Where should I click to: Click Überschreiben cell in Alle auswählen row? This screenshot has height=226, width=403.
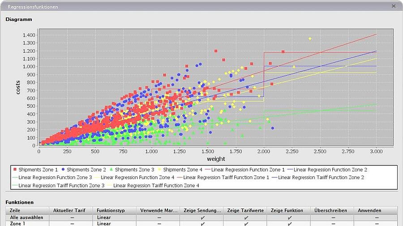333,218
